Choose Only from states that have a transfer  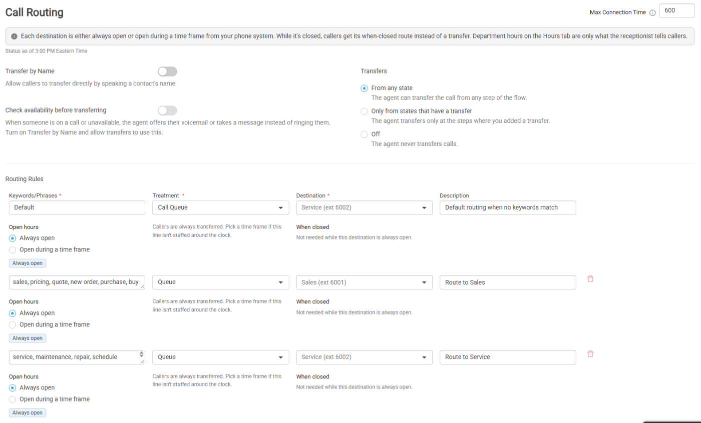[364, 111]
